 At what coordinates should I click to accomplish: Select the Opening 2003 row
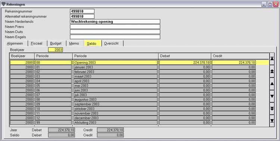tap(139, 62)
